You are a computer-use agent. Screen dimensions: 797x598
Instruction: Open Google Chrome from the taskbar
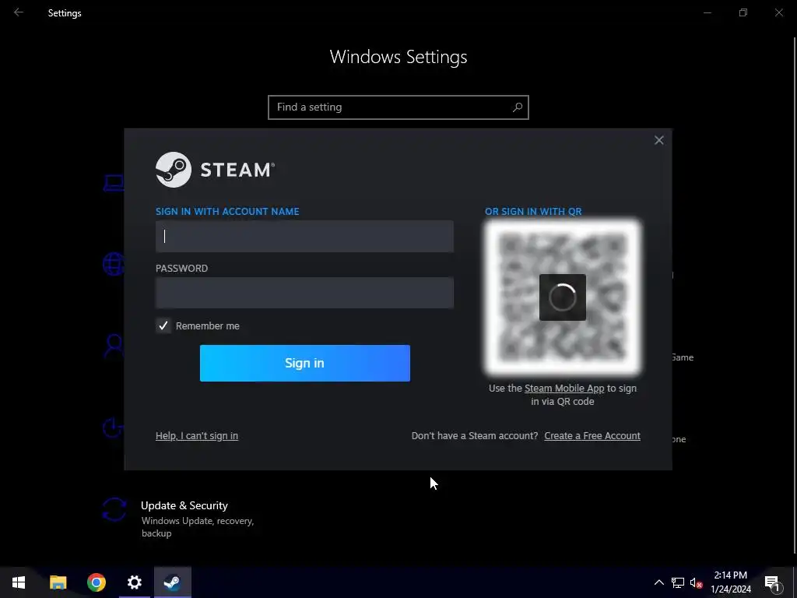96,582
